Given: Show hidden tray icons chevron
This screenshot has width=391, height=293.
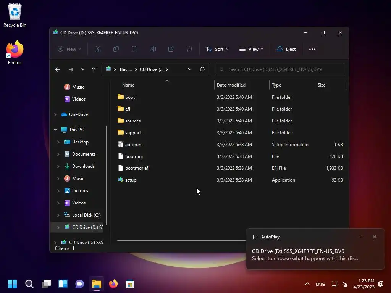Looking at the screenshot, I should coord(307,284).
